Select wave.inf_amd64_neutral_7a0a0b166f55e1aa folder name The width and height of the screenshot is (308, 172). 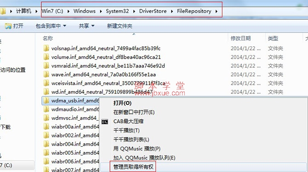pyautogui.click(x=103, y=74)
